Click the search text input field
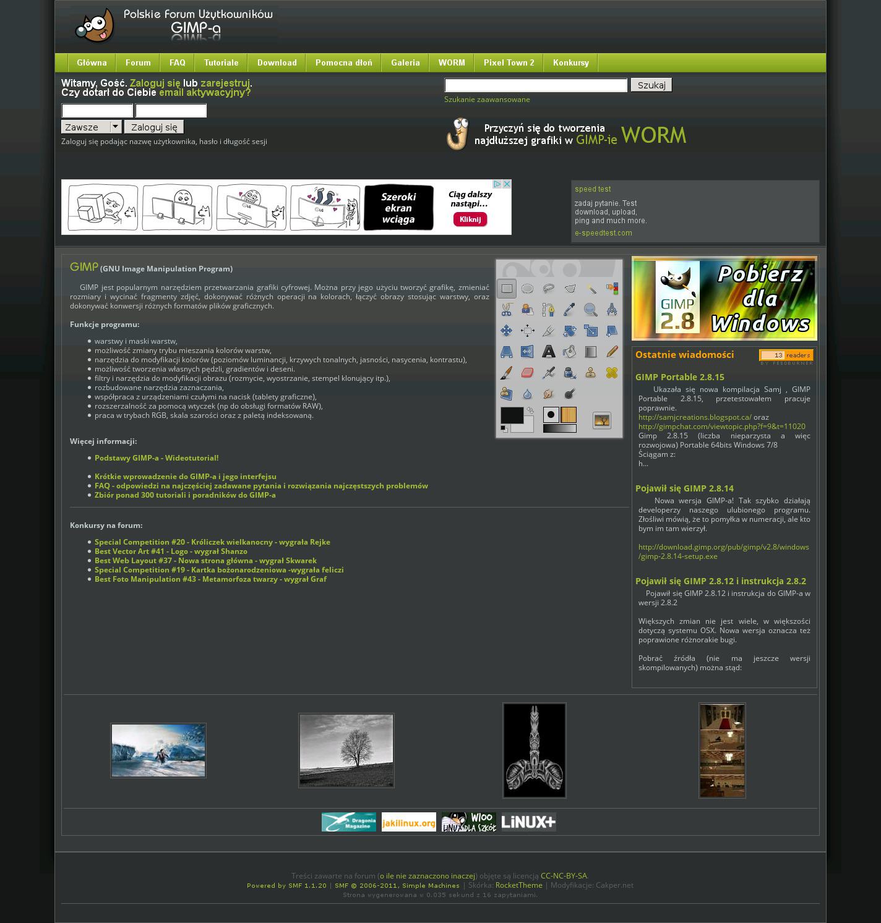 tap(536, 85)
